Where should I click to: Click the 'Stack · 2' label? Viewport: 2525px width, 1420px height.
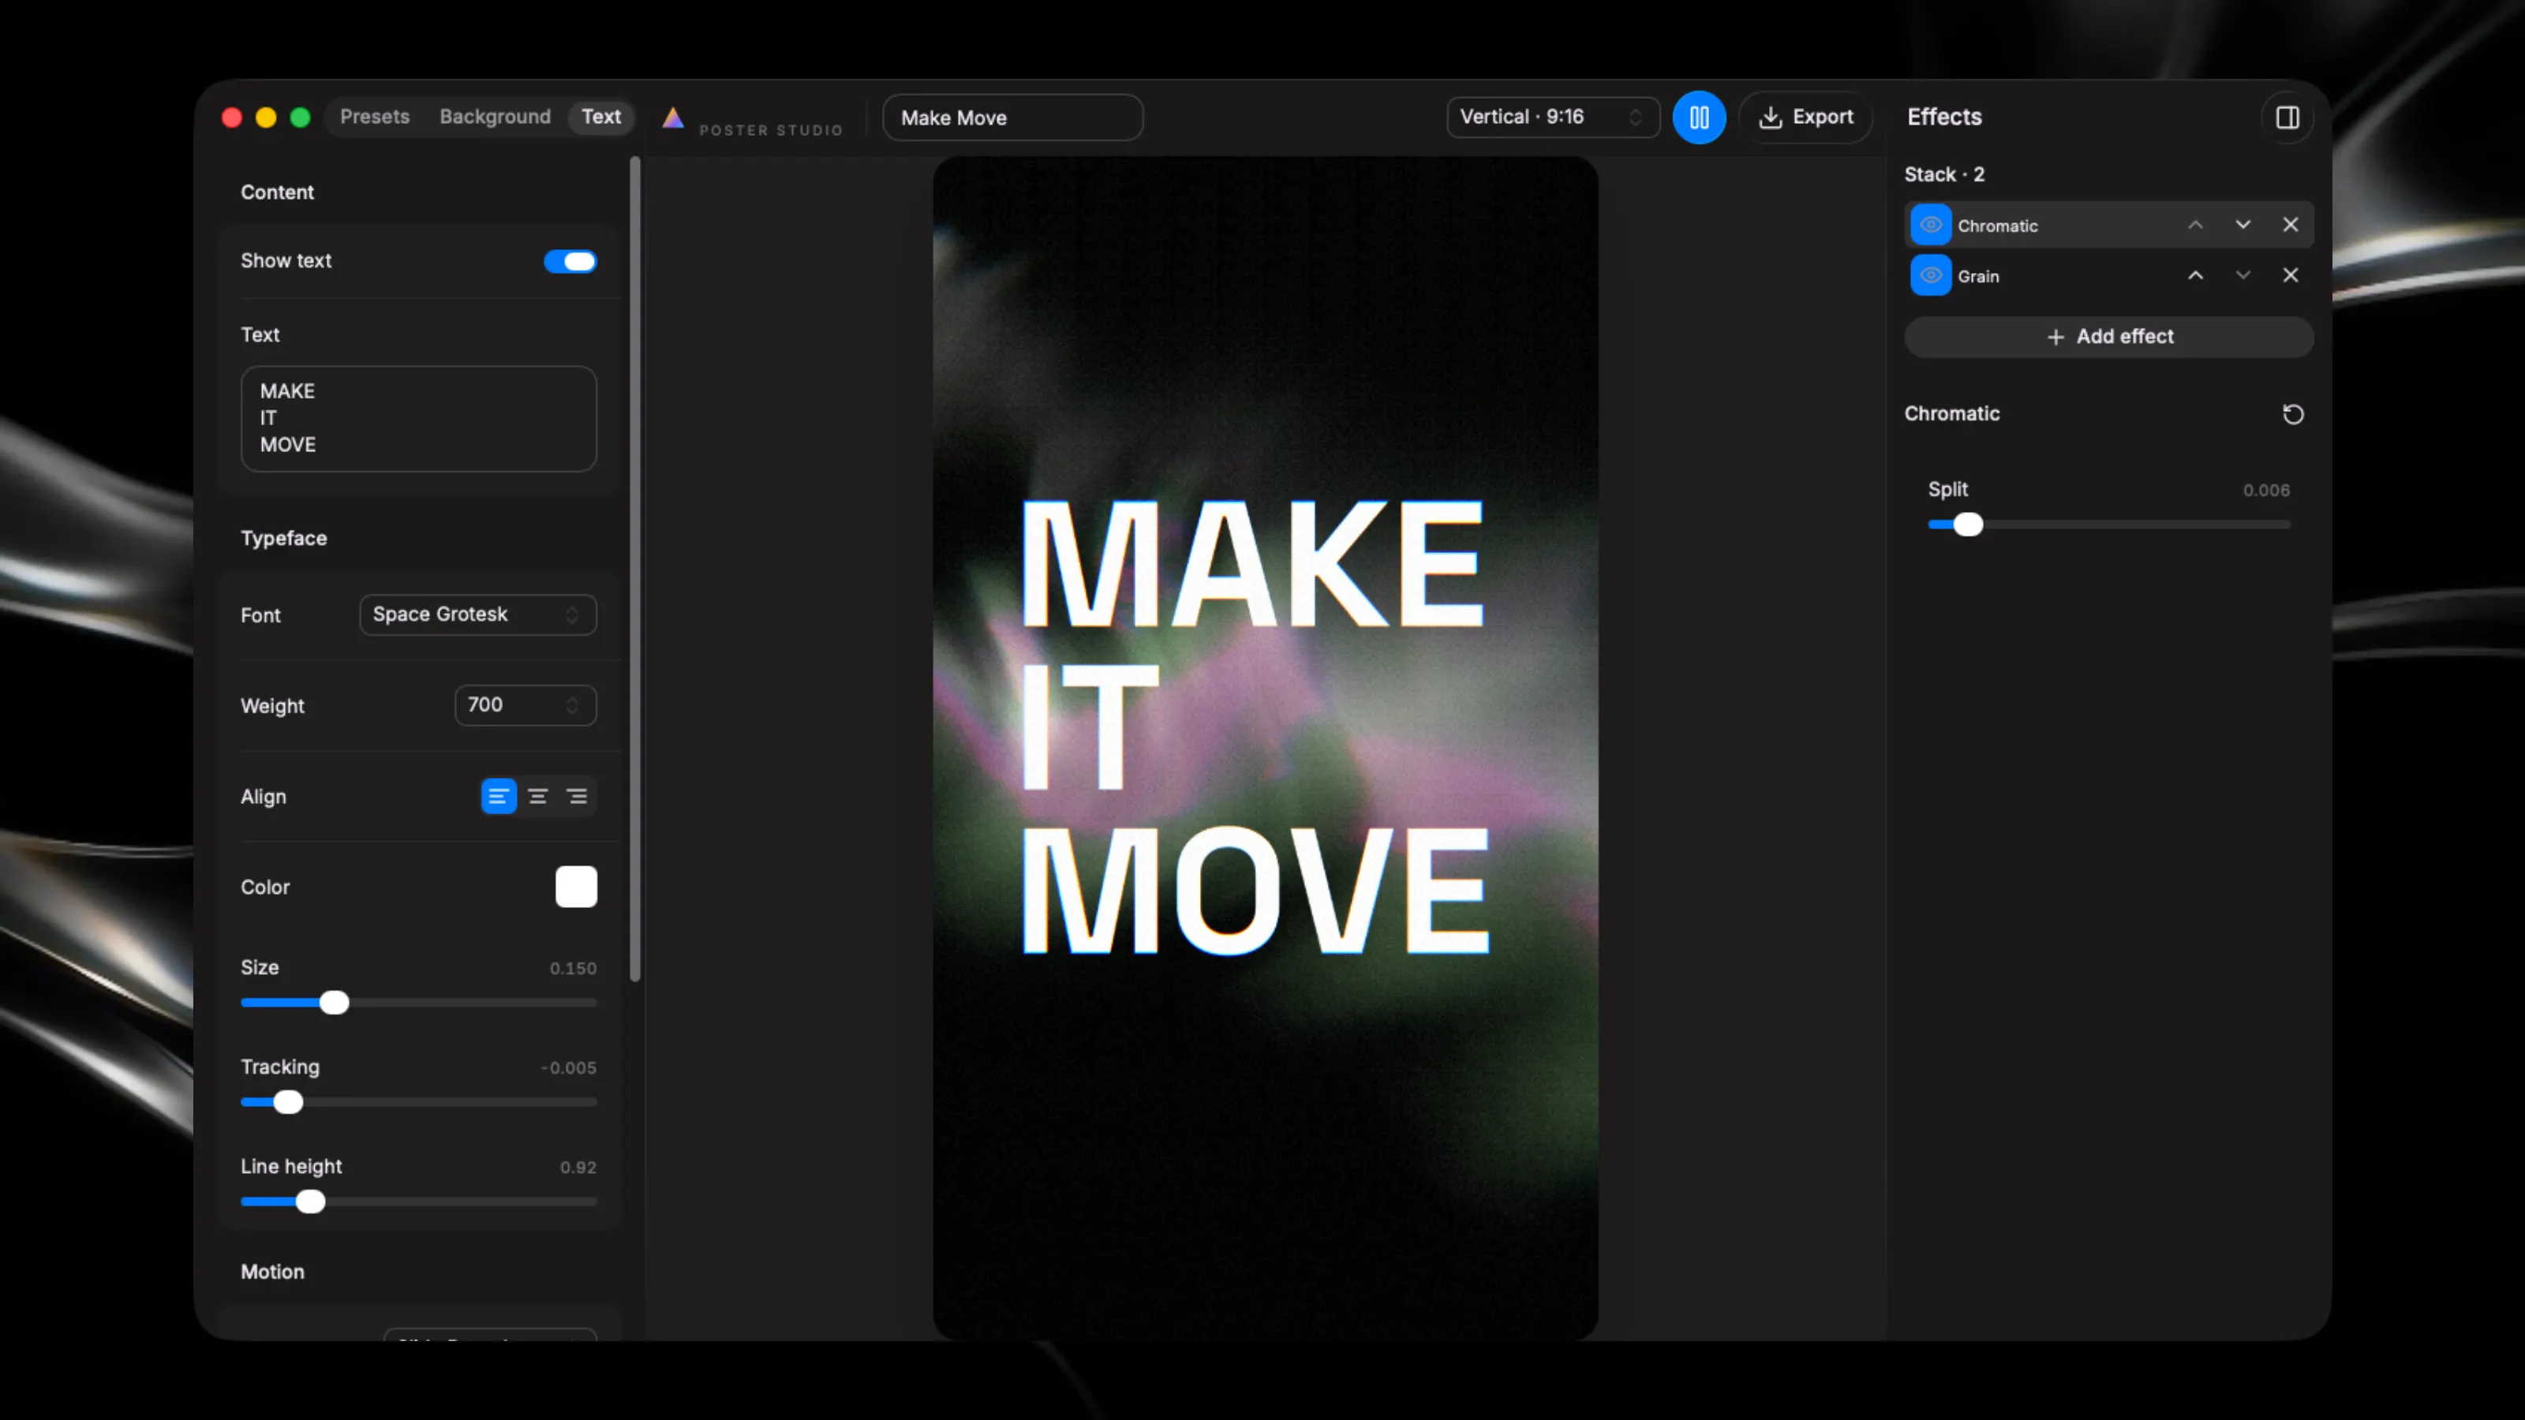pos(1943,174)
